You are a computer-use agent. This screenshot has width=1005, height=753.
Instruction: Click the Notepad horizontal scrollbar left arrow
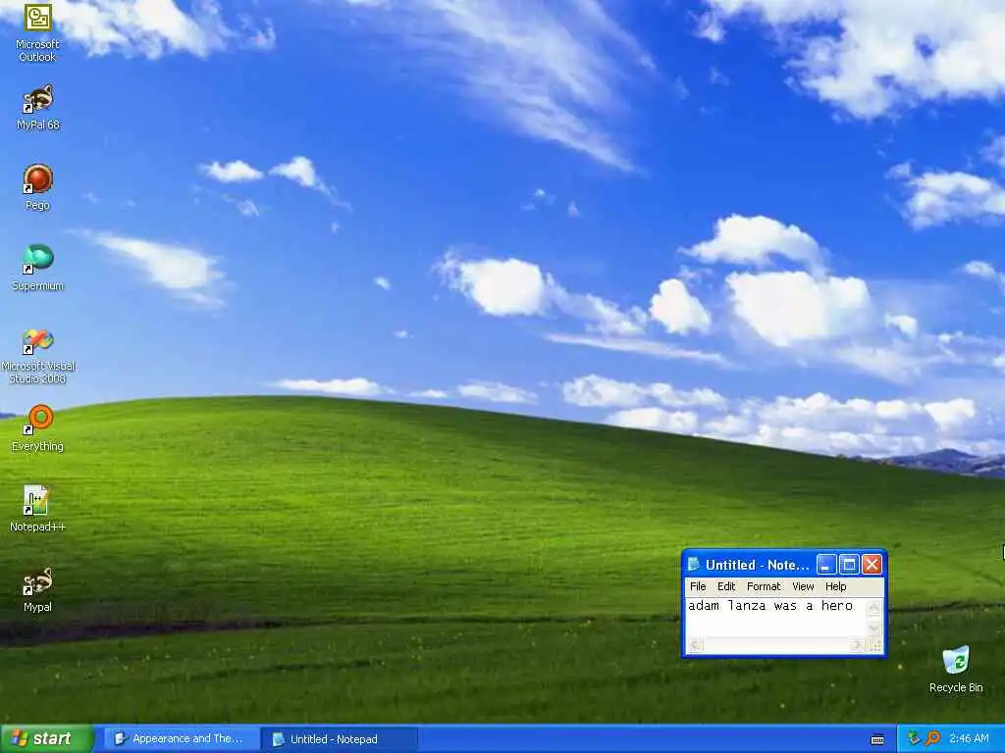695,645
